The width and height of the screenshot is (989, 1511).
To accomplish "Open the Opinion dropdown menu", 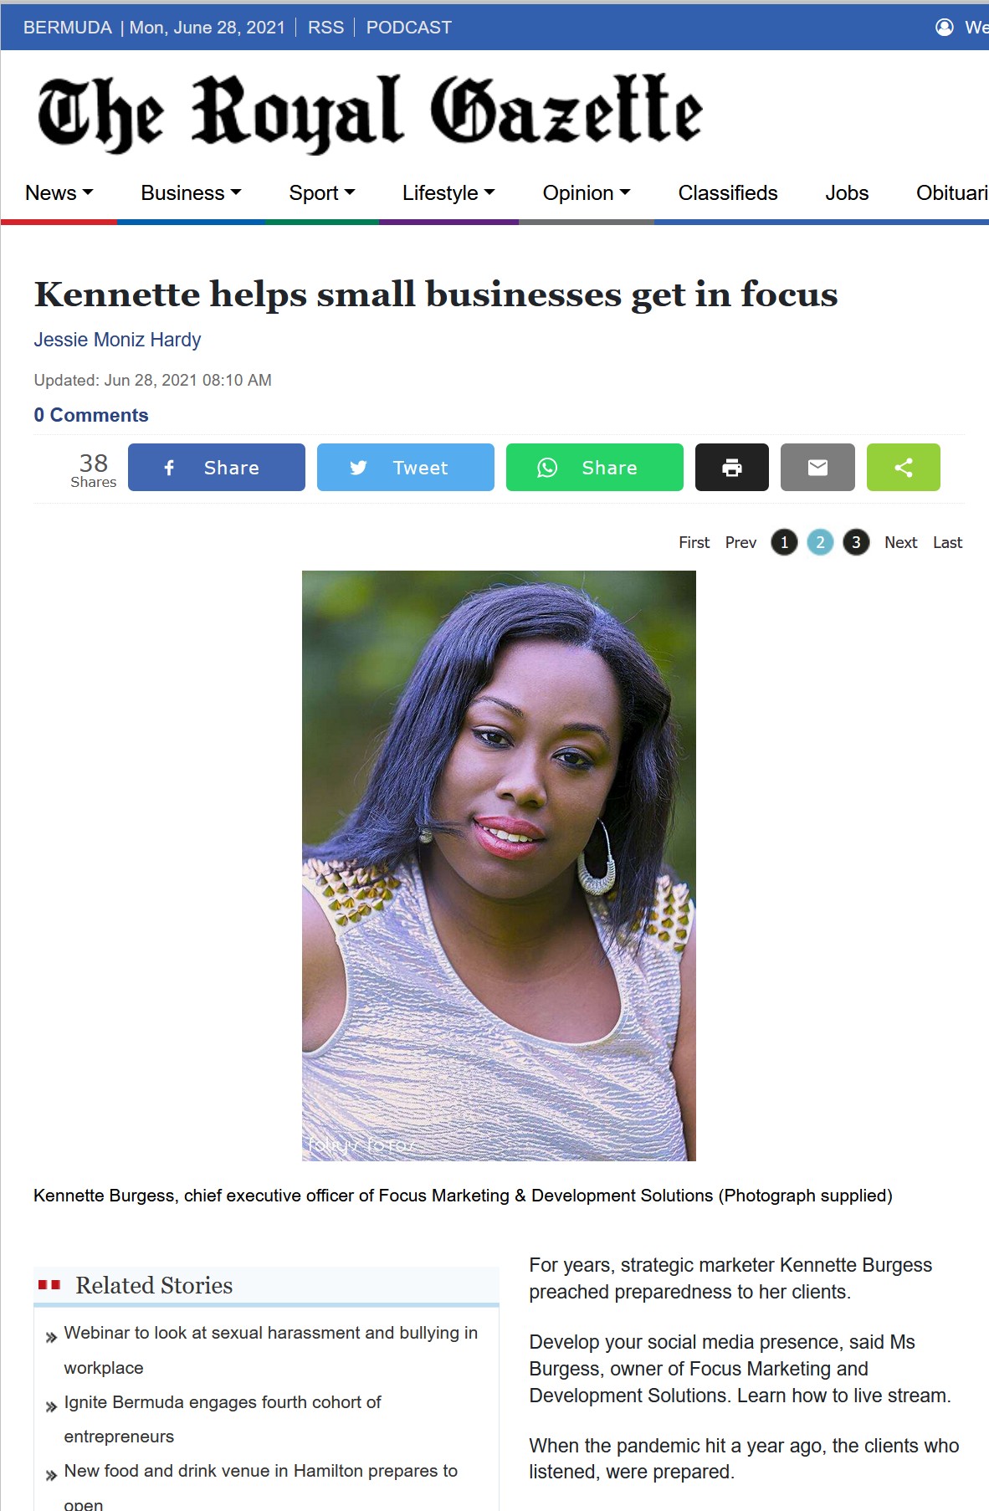I will tap(587, 193).
